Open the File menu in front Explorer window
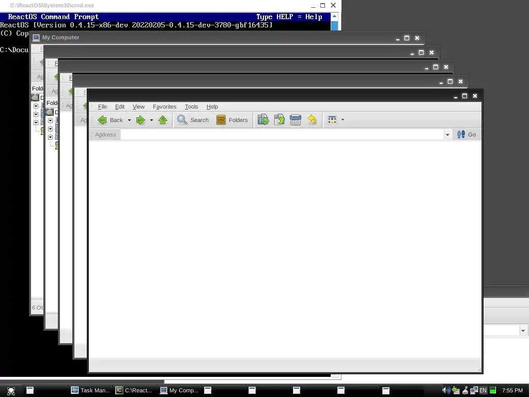 102,106
